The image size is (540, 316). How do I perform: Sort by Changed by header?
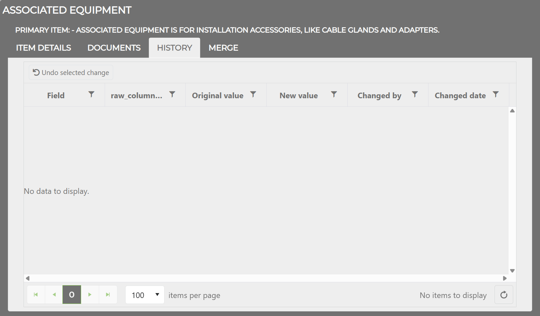click(x=379, y=96)
